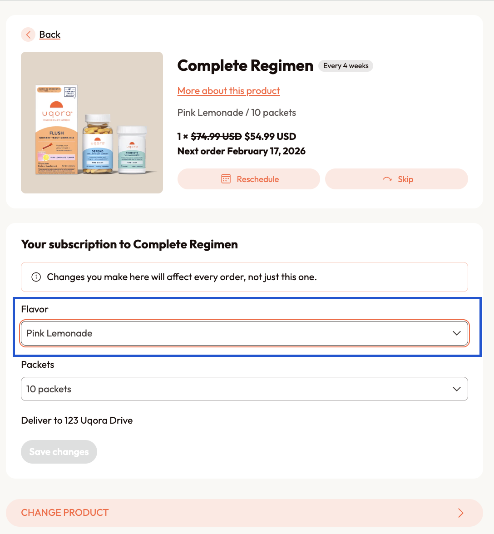Viewport: 494px width, 534px height.
Task: Click the info icon in the notice
Action: [x=36, y=277]
